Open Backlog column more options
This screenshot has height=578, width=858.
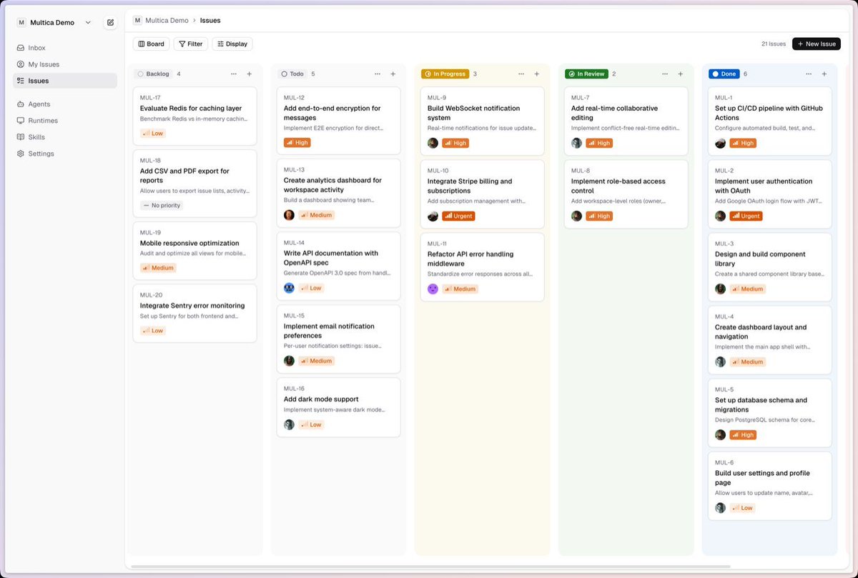point(234,74)
